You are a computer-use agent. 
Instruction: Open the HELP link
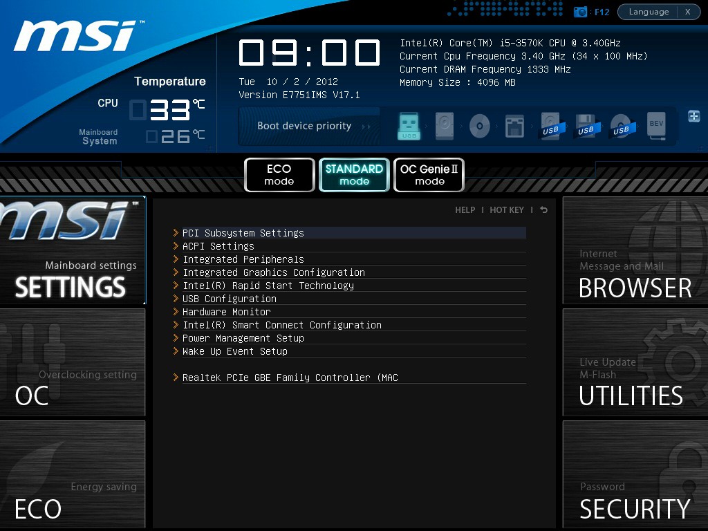click(465, 209)
